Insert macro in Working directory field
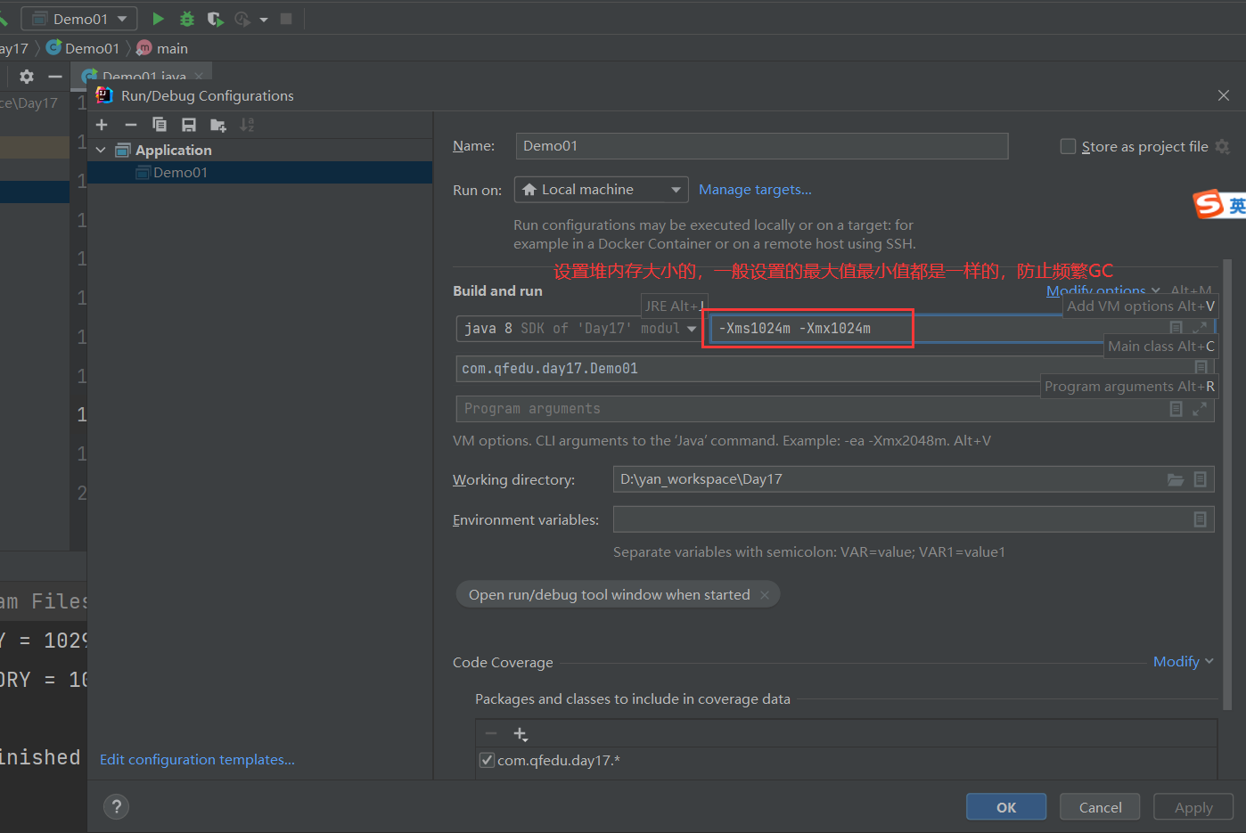The width and height of the screenshot is (1246, 833). point(1201,479)
